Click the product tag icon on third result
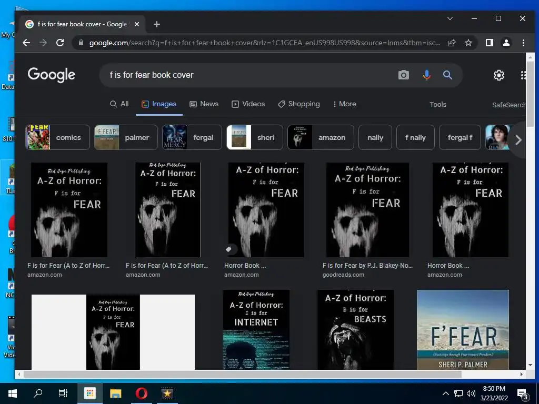Image resolution: width=539 pixels, height=404 pixels. point(229,249)
